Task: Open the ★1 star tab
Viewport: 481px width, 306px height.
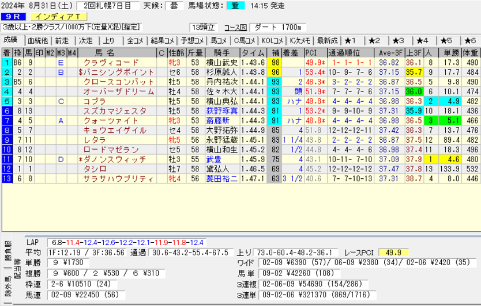Action: [x=351, y=40]
